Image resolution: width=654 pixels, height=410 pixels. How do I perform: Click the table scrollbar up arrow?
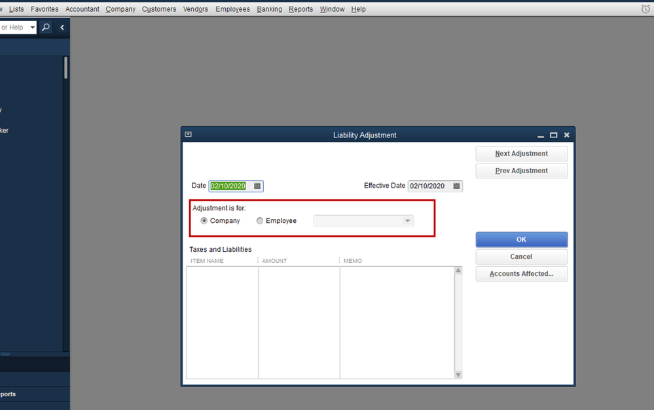coord(458,271)
